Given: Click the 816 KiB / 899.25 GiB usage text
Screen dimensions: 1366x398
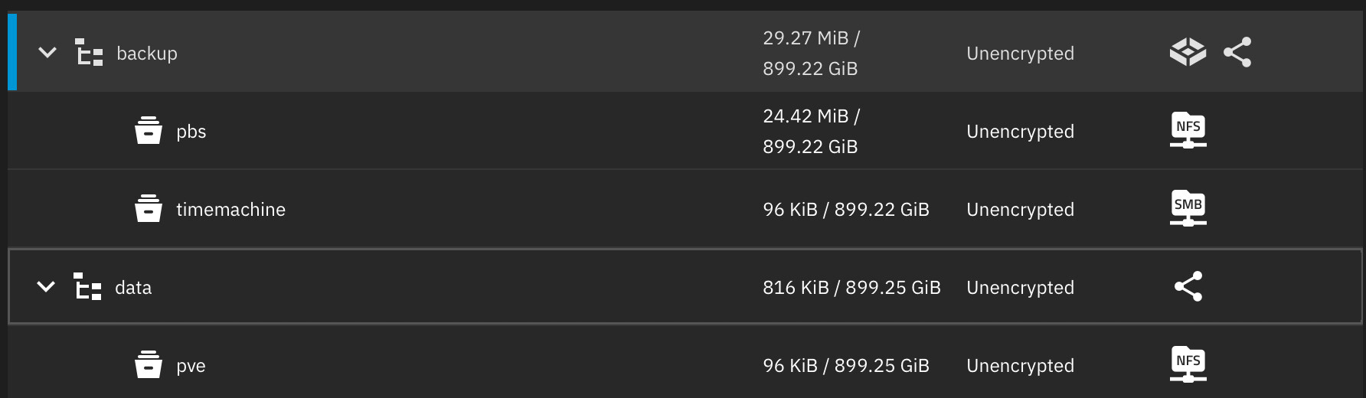Looking at the screenshot, I should (851, 288).
